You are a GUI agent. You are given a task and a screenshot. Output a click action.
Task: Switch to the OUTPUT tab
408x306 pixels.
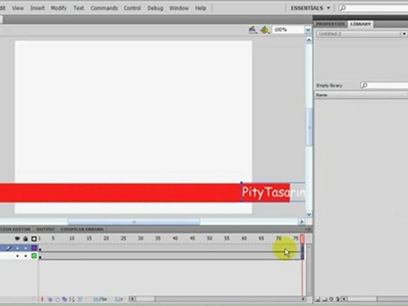(x=45, y=229)
